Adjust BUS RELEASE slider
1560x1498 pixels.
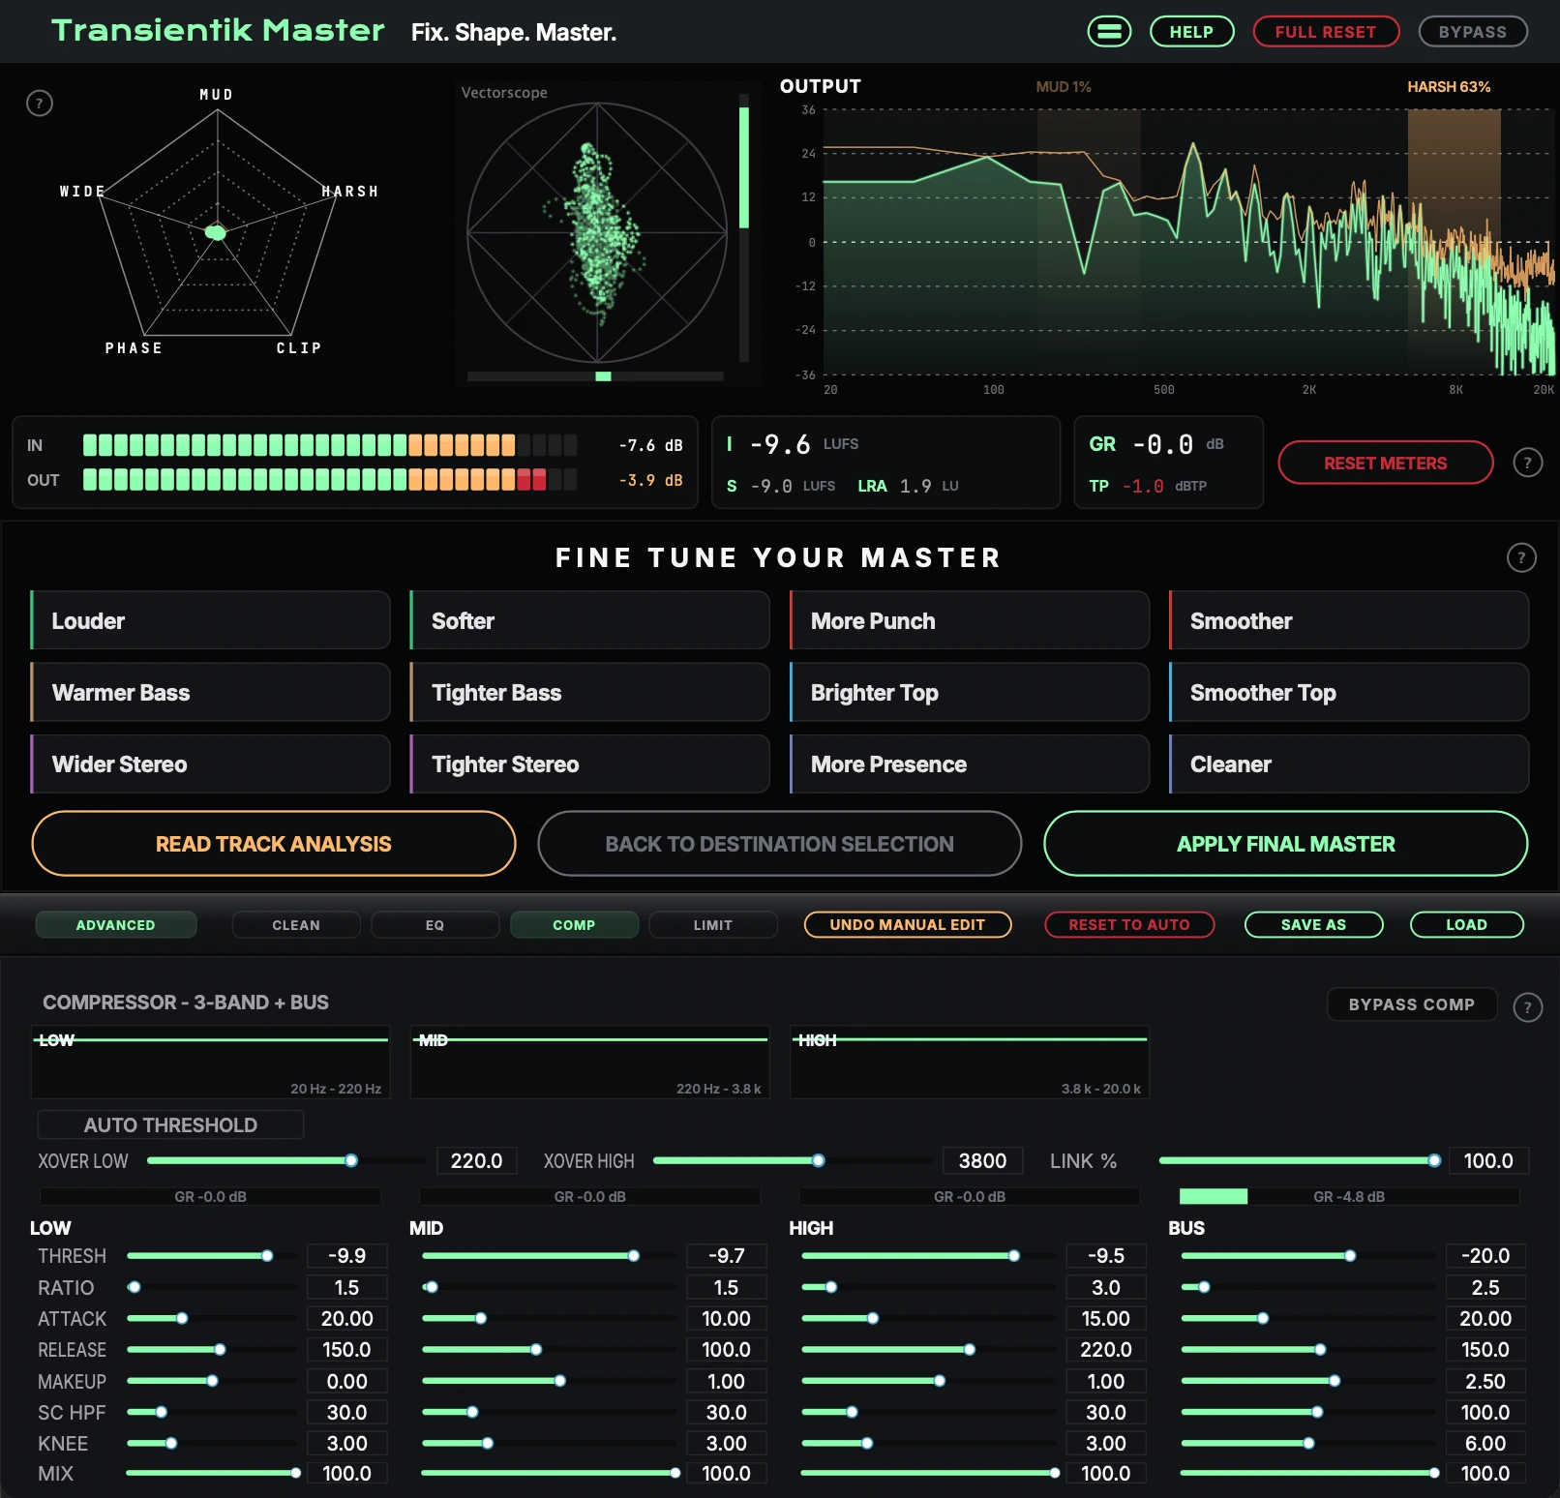click(1307, 1349)
